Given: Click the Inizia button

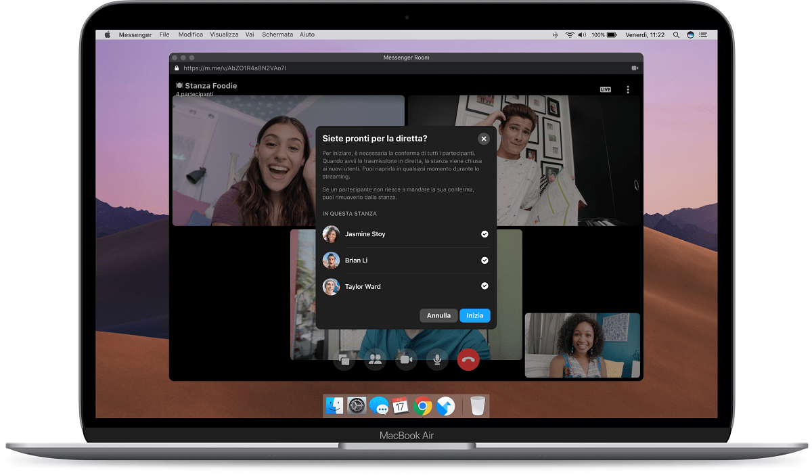Looking at the screenshot, I should pos(475,315).
